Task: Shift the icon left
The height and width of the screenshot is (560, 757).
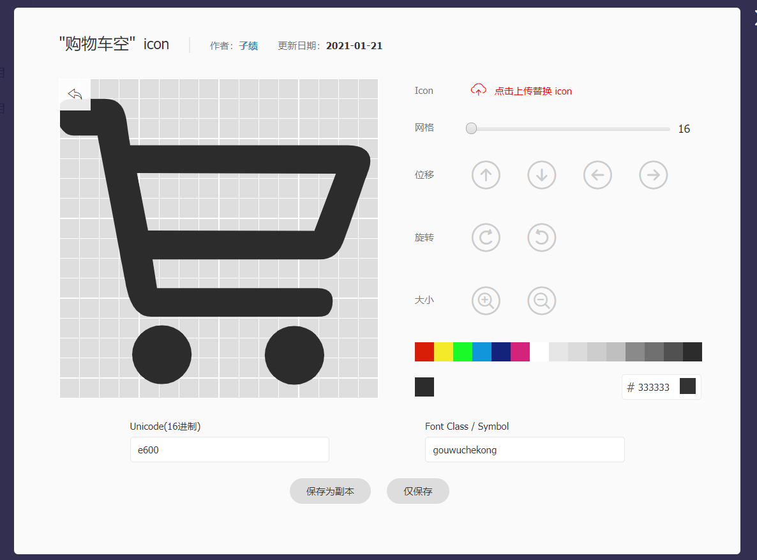Action: 597,175
